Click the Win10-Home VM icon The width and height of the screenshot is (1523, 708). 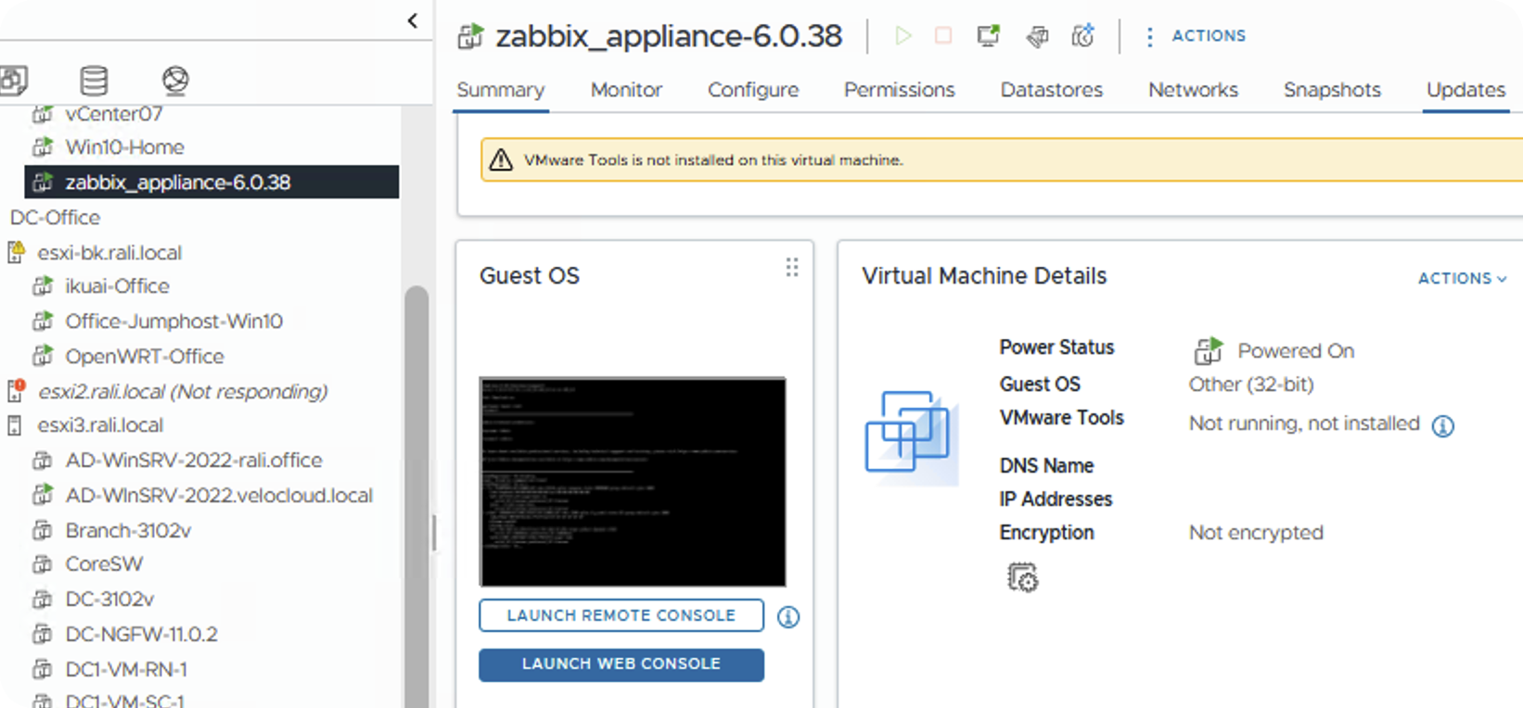43,147
